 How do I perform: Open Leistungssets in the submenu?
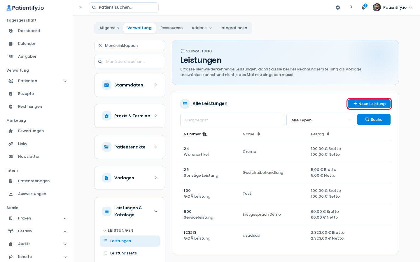tap(130, 253)
